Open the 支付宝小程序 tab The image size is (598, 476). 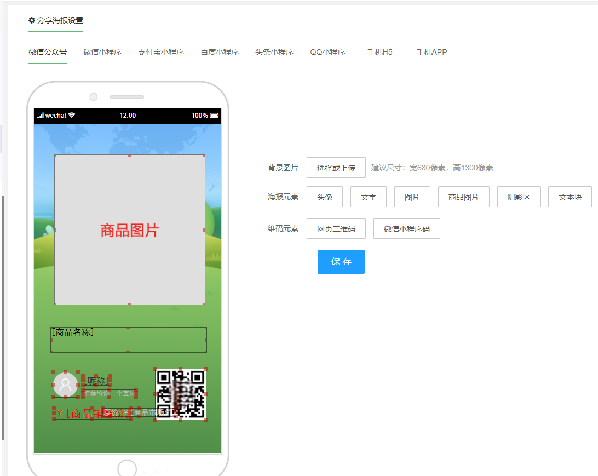click(x=161, y=53)
